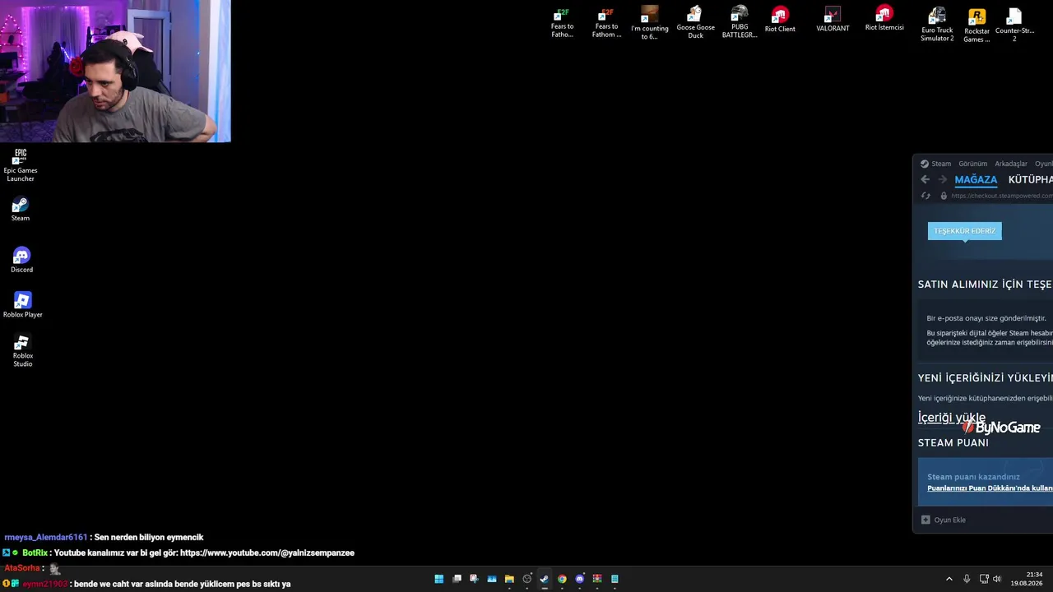The image size is (1053, 592).
Task: Click the AtaSorha username in chat
Action: 22,568
